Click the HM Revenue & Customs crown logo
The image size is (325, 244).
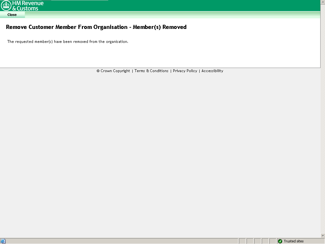point(5,5)
